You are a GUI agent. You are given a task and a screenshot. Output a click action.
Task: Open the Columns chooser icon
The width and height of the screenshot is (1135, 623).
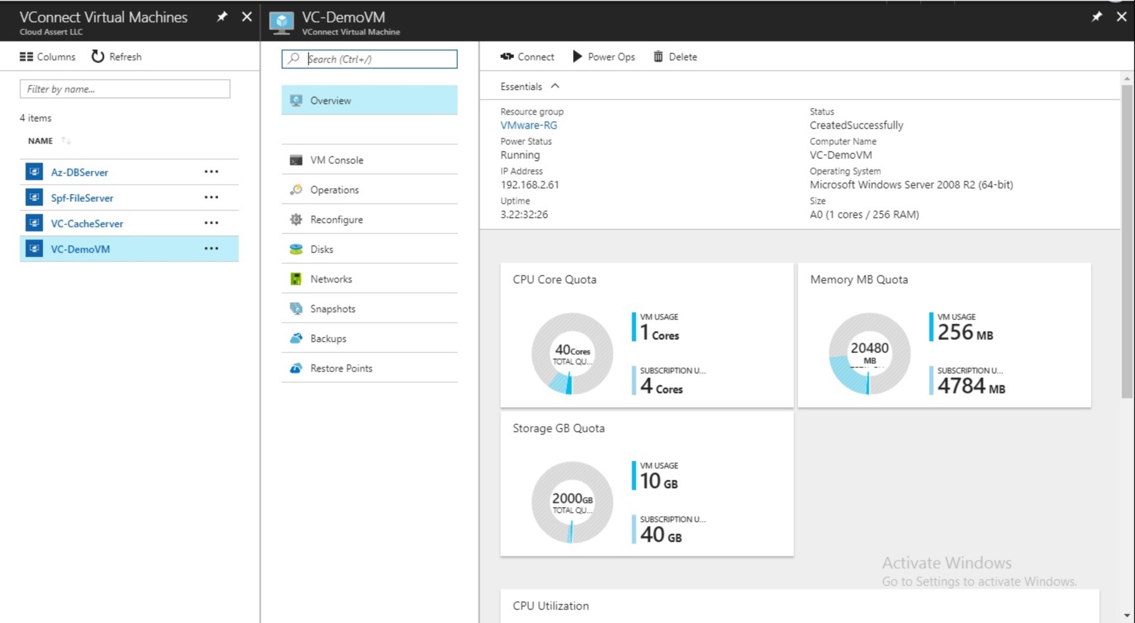[26, 57]
